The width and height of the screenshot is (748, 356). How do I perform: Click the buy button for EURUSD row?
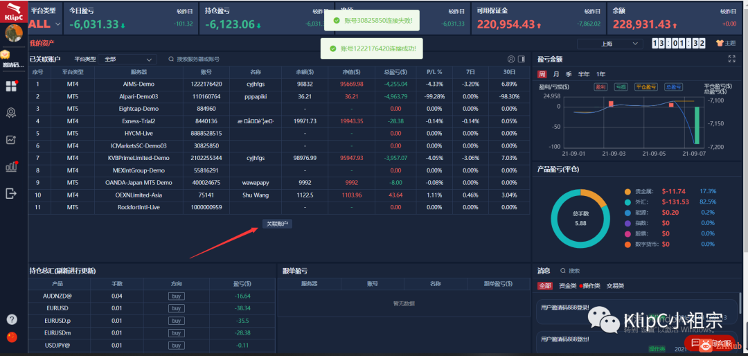coord(176,308)
